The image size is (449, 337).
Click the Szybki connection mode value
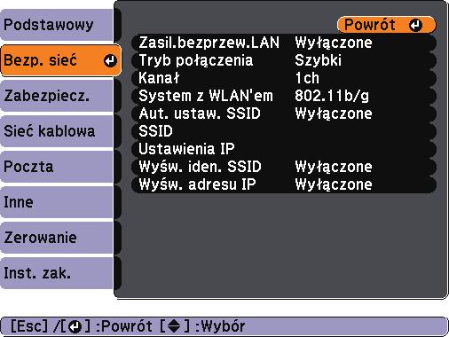(319, 60)
